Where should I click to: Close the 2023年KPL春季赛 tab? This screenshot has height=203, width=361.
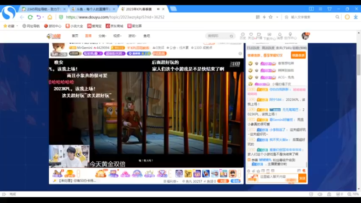[x=163, y=9]
